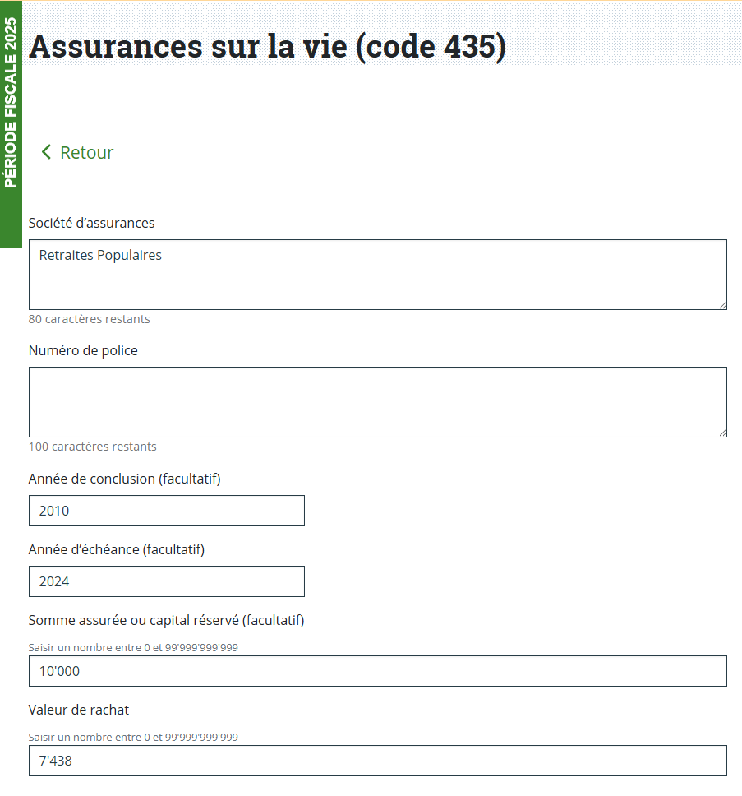Screen dimensions: 742x796
Task: Focus the Valeur de rachat field with 7'438
Action: [x=377, y=761]
